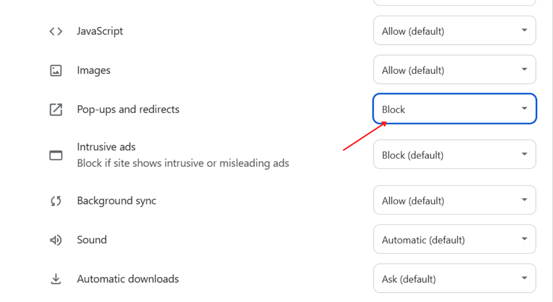Click the JavaScript code icon
Viewport: 553px width, 302px height.
(55, 31)
